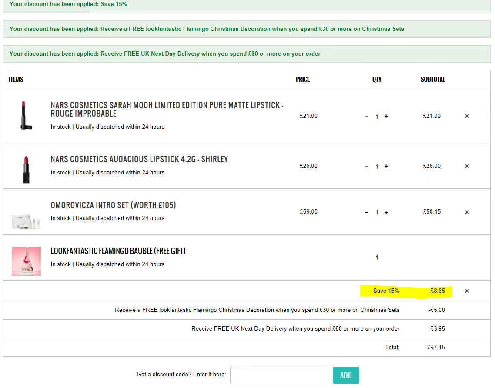Viewport: 495px width, 388px height.
Task: Decrease quantity of Audacious Lipstick Shirley
Action: point(367,167)
